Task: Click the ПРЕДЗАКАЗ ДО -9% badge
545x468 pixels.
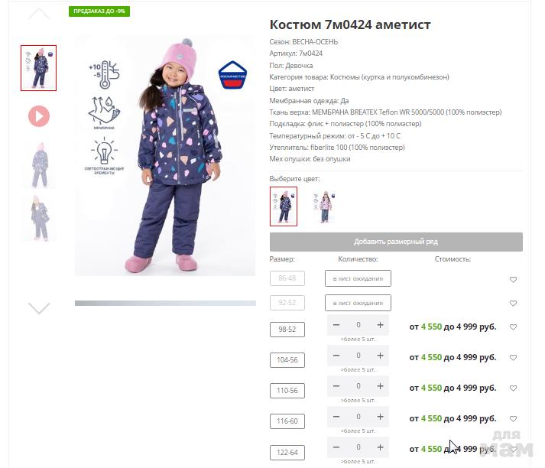Action: 99,11
